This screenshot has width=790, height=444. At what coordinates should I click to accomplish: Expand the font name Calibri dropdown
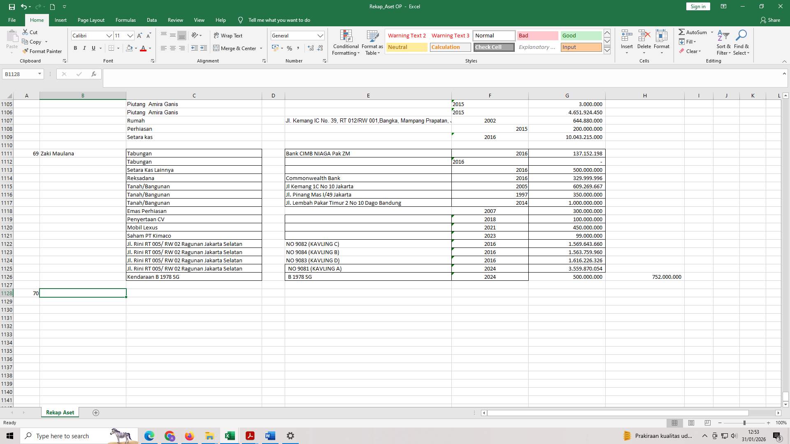point(109,36)
